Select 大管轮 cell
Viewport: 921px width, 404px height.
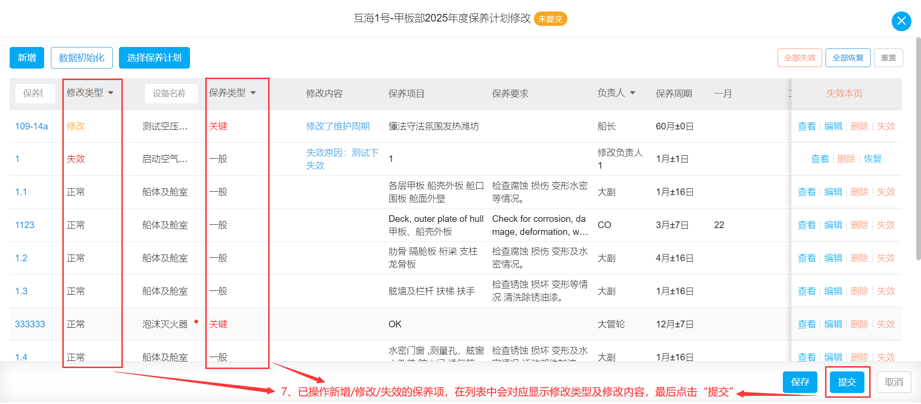(611, 324)
